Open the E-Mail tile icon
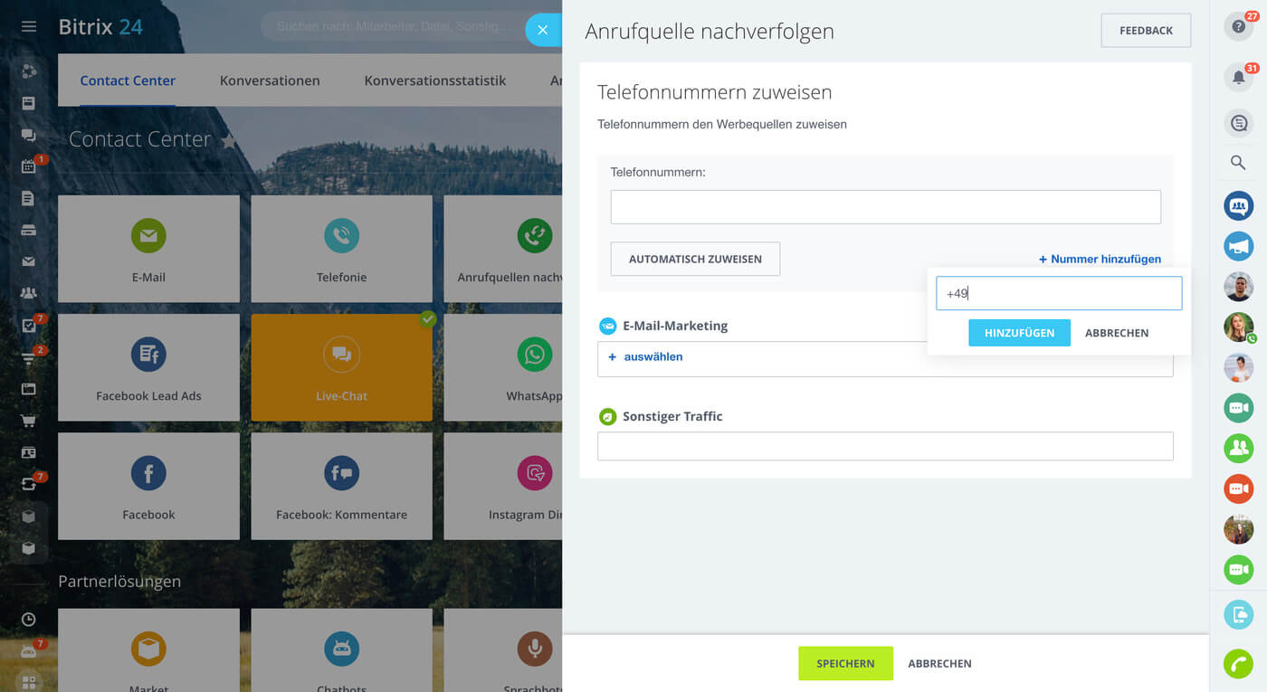This screenshot has width=1267, height=692. coord(148,236)
